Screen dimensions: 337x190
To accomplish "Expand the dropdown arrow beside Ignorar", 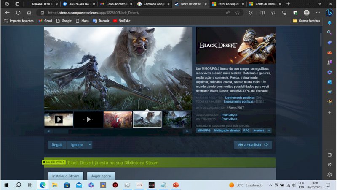I will tap(90, 145).
